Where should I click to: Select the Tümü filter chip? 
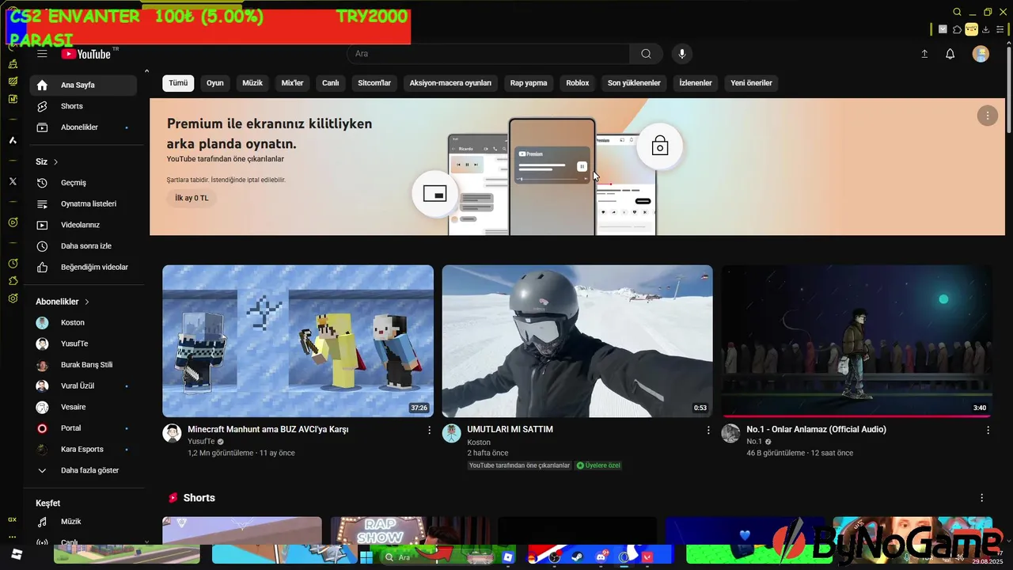[x=178, y=83]
